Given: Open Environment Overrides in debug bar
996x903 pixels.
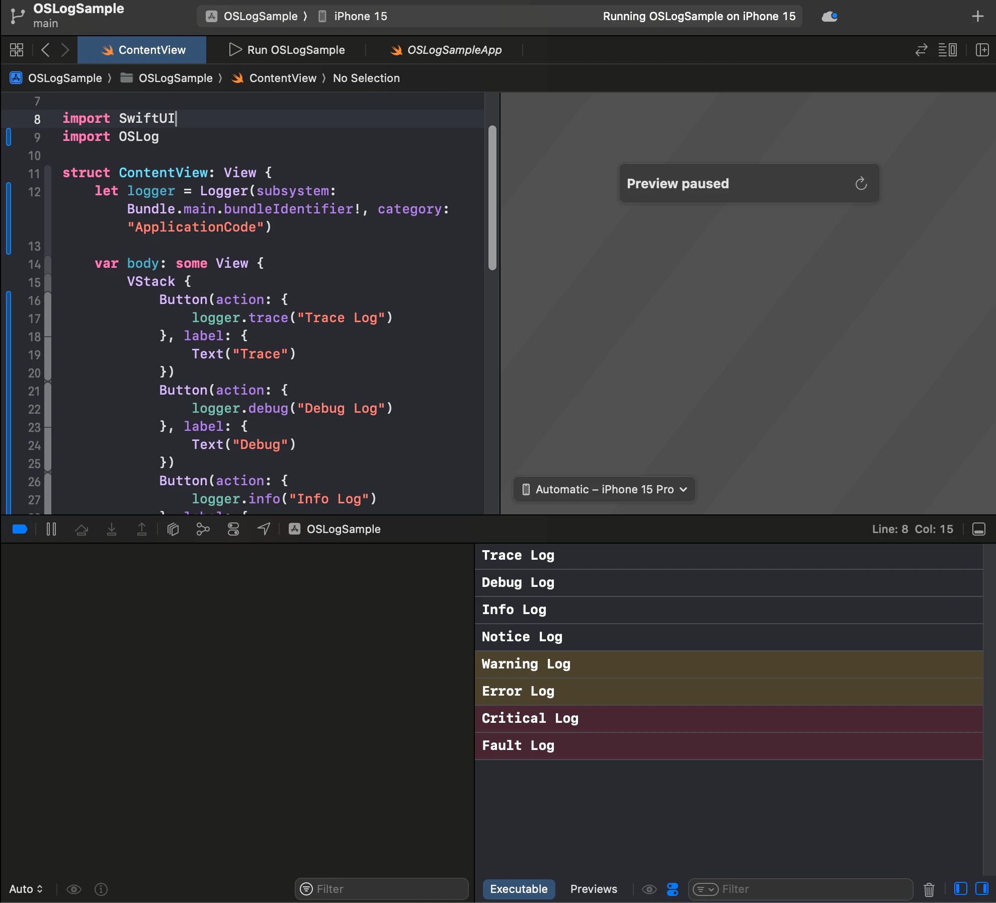Looking at the screenshot, I should click(x=233, y=529).
